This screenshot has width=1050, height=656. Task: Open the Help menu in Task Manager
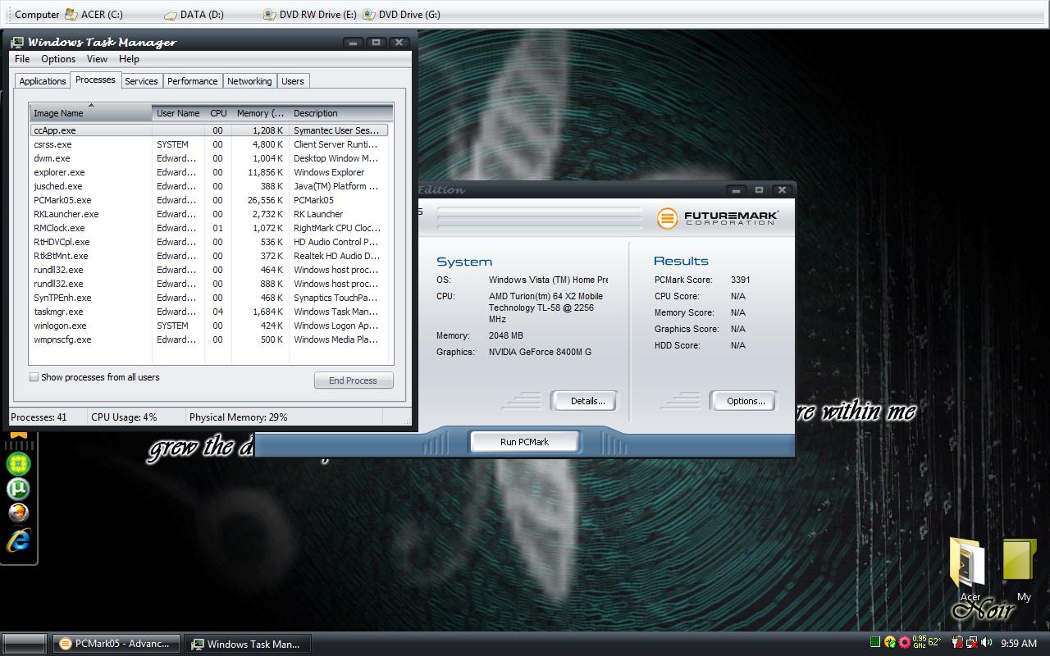[x=129, y=59]
